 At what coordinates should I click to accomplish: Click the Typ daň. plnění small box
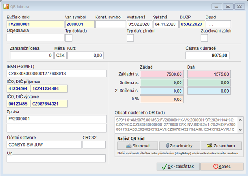pos(130,38)
